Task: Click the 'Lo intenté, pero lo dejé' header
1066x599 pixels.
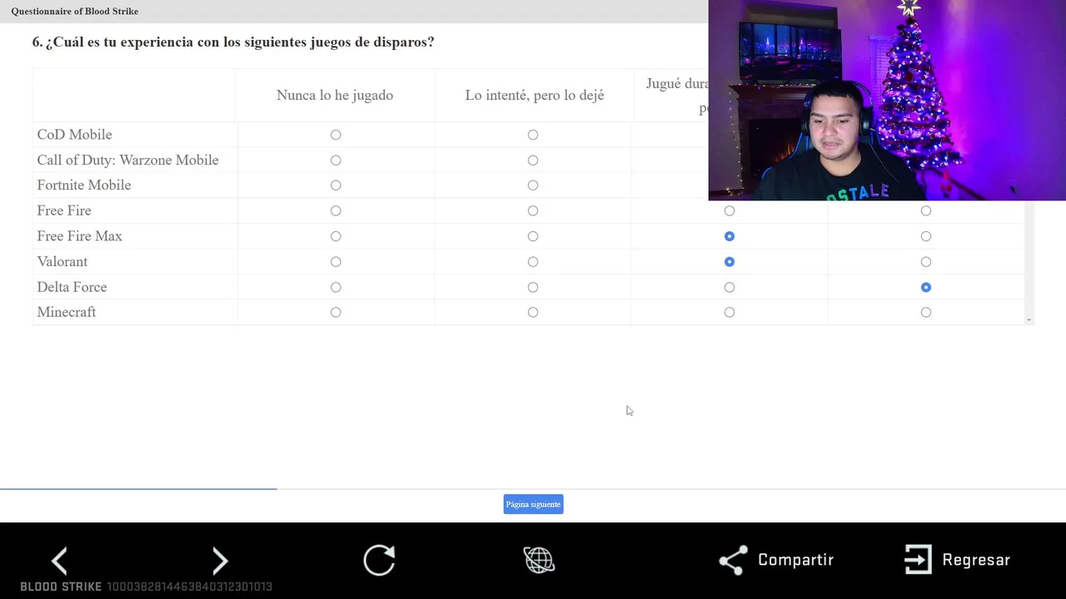Action: (x=535, y=95)
